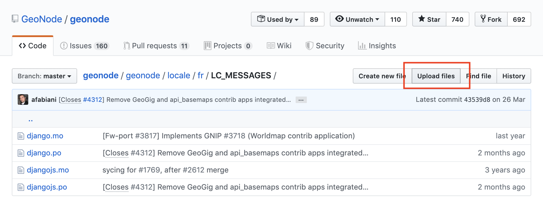Fork the geonode repository
This screenshot has height=219, width=543.
[491, 19]
